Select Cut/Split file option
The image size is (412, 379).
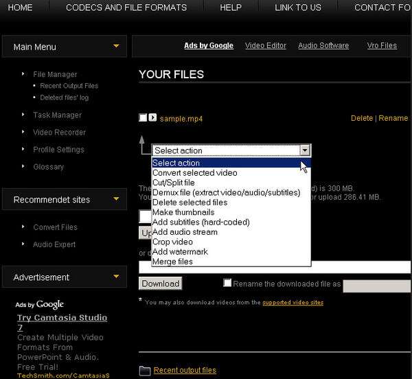(x=174, y=183)
